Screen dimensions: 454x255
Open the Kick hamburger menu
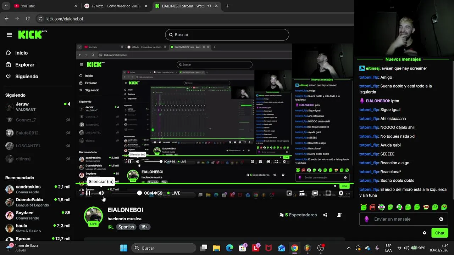click(9, 35)
